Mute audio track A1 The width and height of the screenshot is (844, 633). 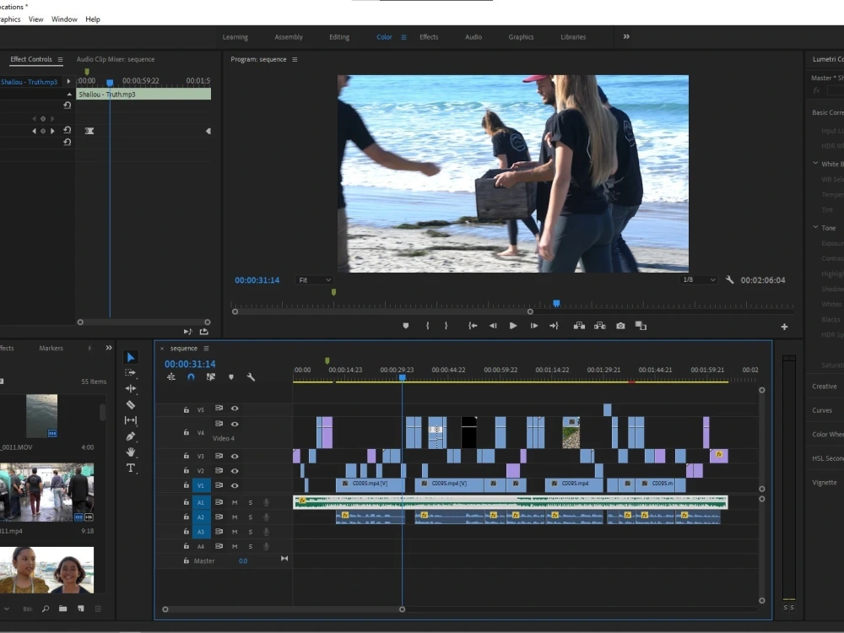[x=235, y=502]
